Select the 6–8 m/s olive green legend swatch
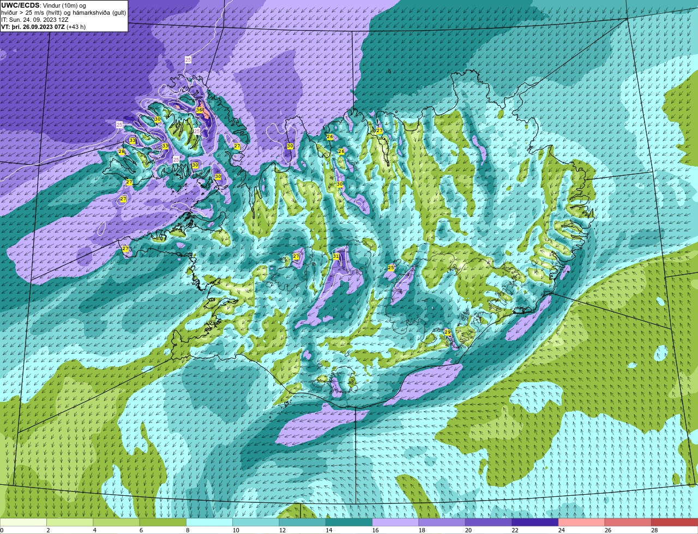The height and width of the screenshot is (534, 698). point(163,522)
